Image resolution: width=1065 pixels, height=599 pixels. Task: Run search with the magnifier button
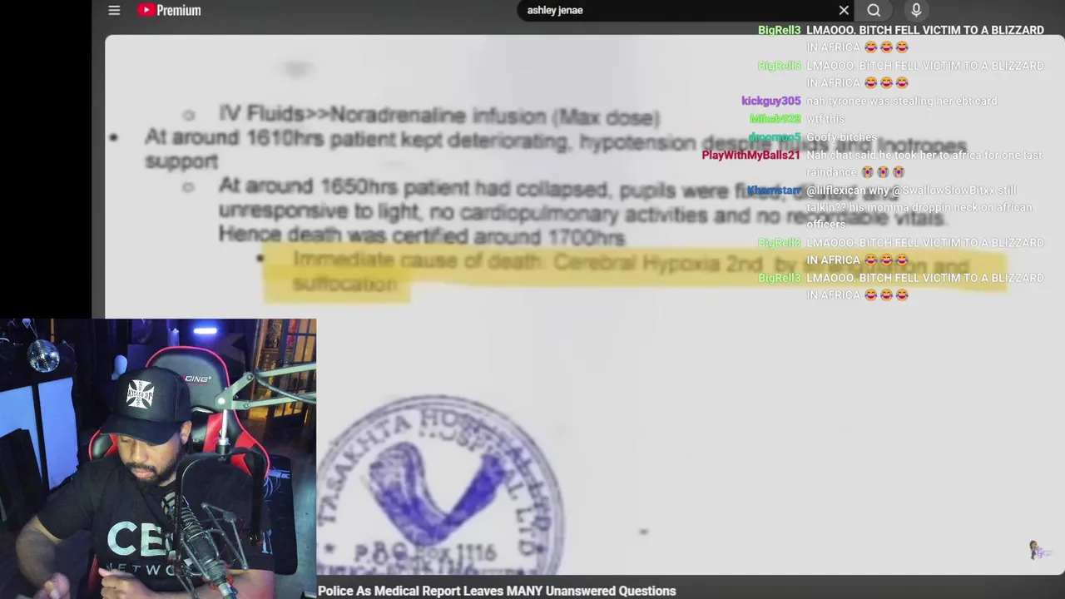874,10
